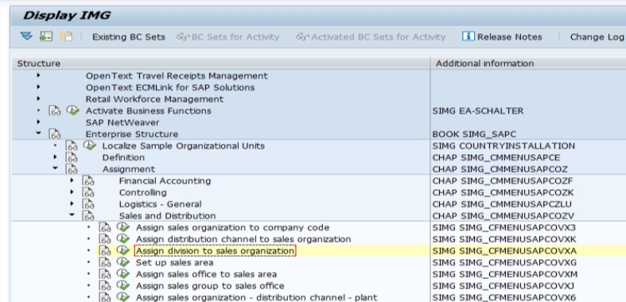Screen dimensions: 626x302
Task: Execute Assign distribution channel to sales organization
Action: [x=123, y=238]
